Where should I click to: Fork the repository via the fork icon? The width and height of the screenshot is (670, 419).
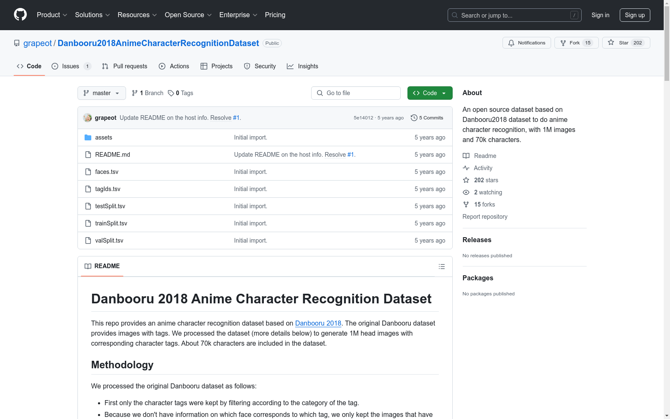pos(563,42)
